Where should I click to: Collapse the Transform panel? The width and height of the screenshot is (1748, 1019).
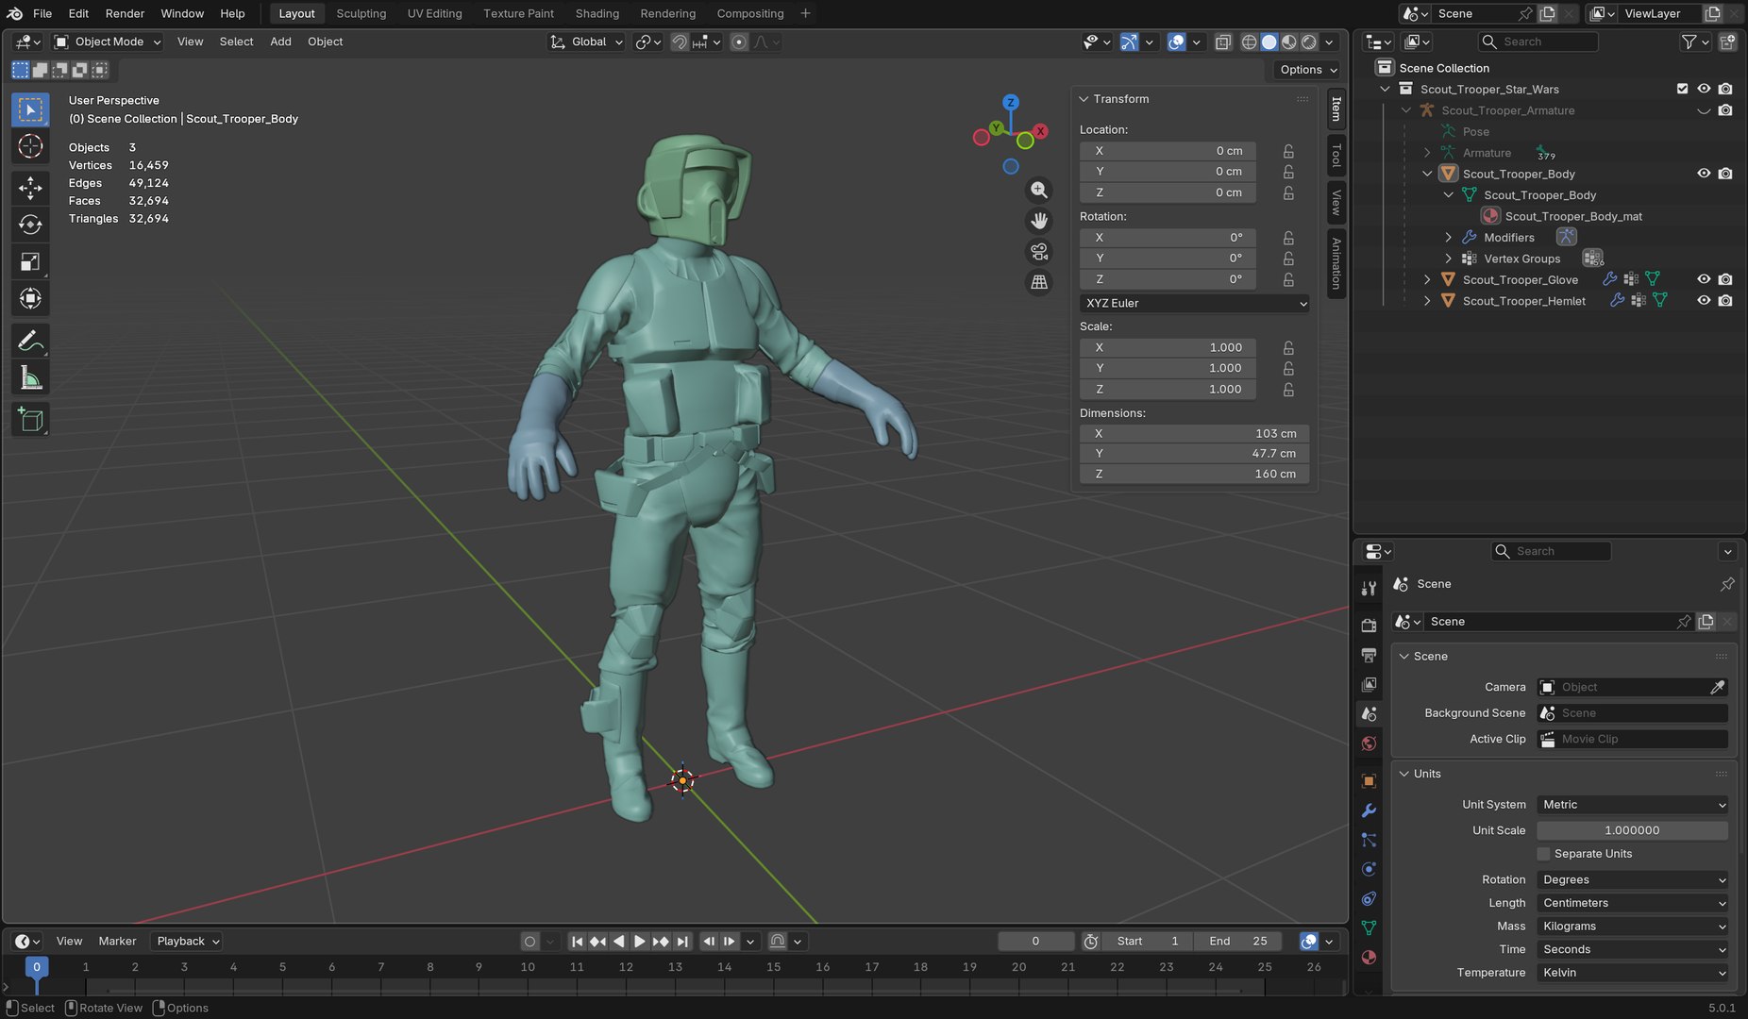[x=1084, y=99]
